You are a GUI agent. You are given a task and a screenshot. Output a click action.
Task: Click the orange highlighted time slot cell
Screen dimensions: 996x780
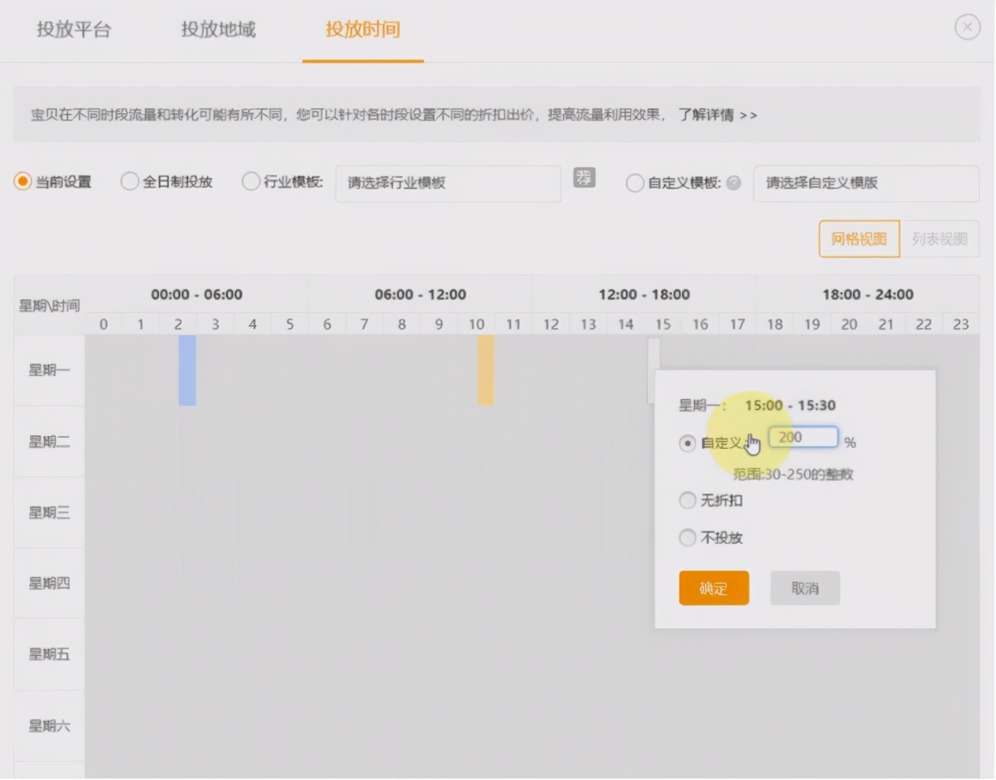pyautogui.click(x=484, y=370)
